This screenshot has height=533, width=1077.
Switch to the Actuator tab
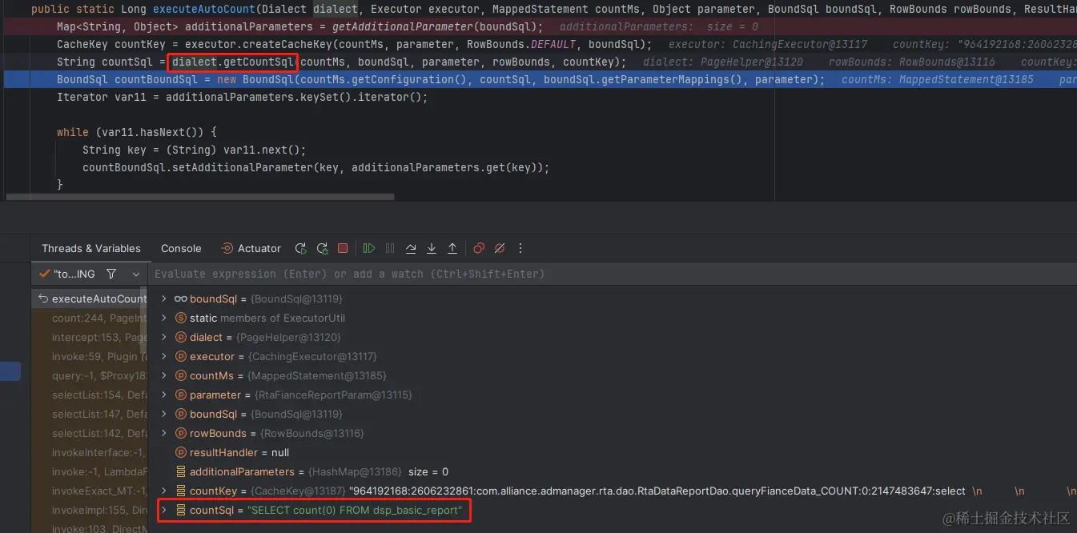tap(258, 248)
